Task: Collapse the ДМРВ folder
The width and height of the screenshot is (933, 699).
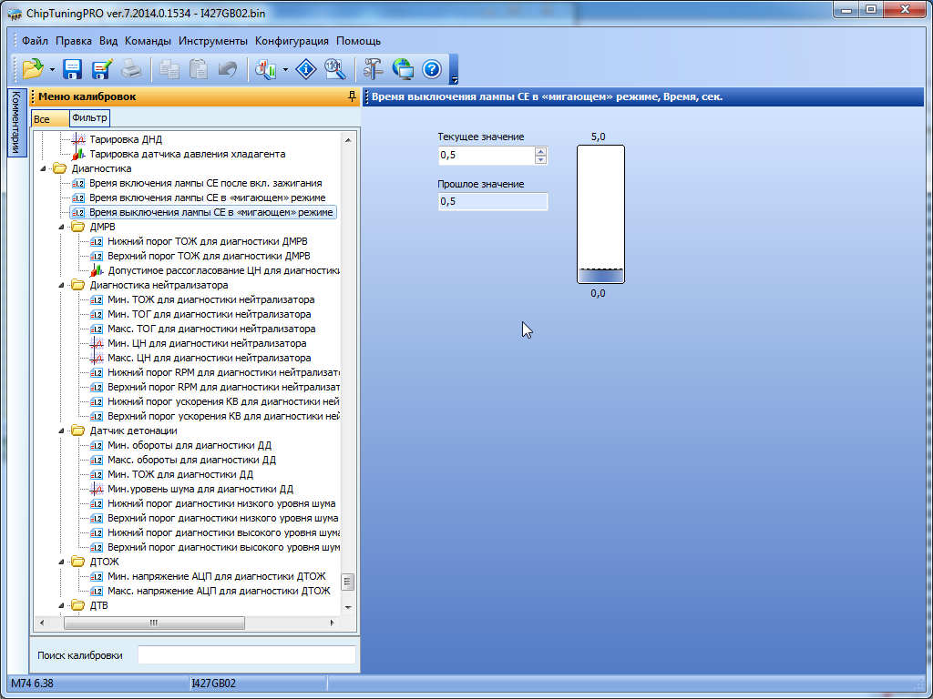Action: [62, 227]
